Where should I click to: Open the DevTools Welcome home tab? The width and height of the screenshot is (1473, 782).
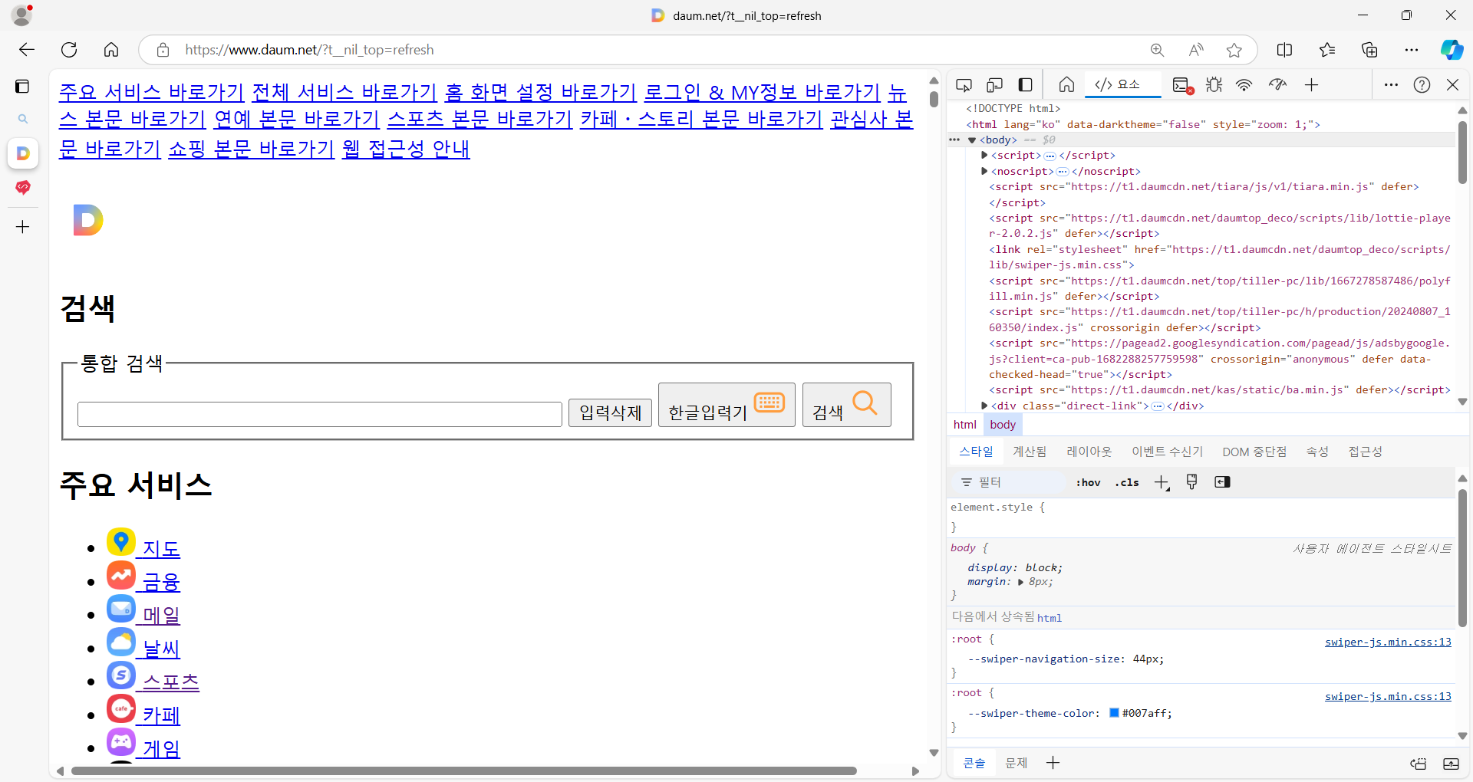click(1066, 85)
